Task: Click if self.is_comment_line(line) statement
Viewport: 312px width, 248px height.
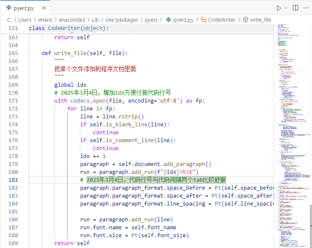Action: 128,140
